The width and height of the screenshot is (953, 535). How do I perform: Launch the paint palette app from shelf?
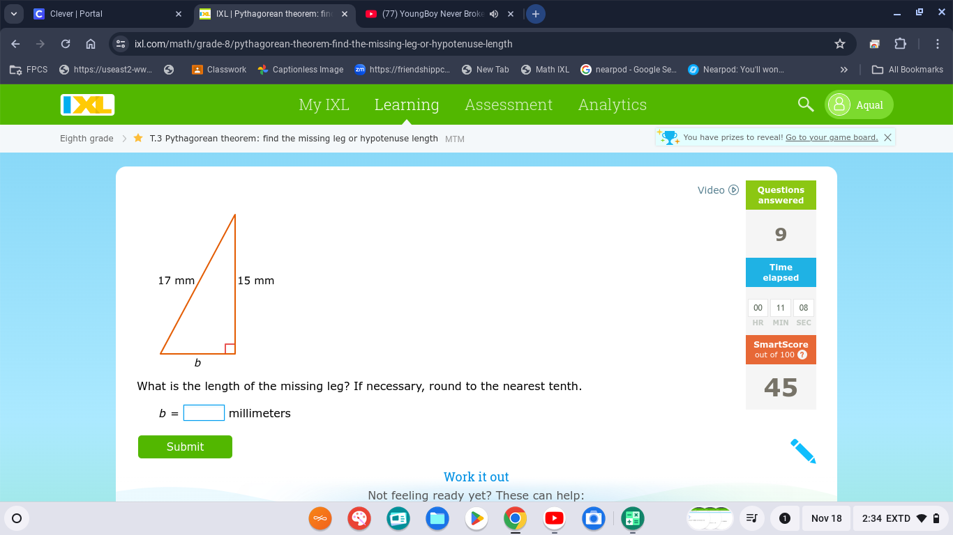coord(359,518)
